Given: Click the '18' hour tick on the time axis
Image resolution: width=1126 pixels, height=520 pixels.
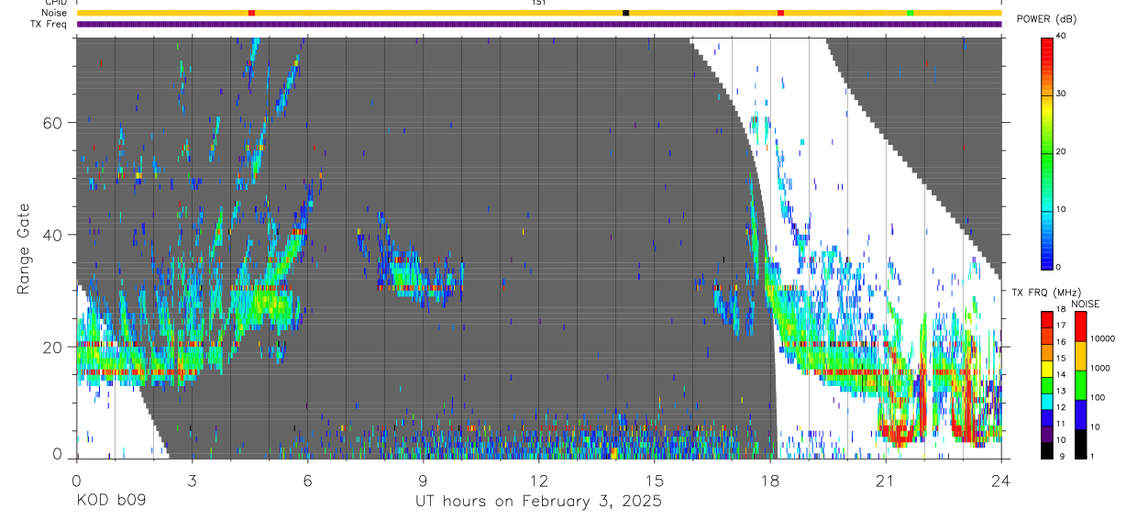Looking at the screenshot, I should click(770, 480).
